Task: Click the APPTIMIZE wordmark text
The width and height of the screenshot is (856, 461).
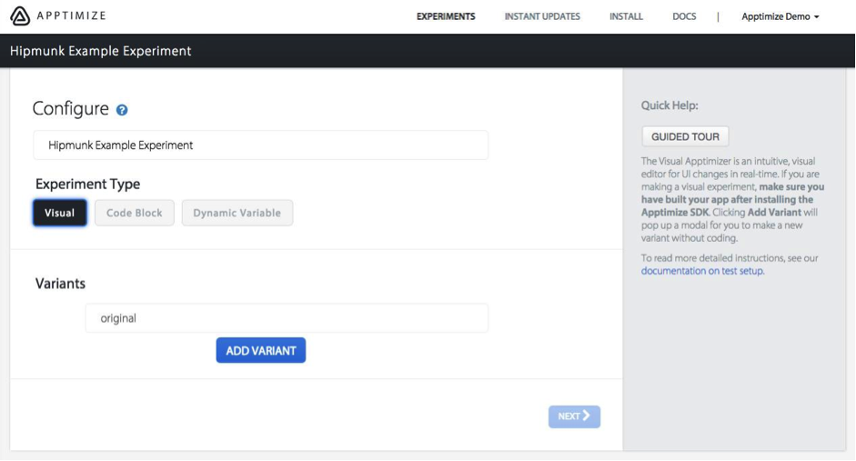Action: (71, 15)
